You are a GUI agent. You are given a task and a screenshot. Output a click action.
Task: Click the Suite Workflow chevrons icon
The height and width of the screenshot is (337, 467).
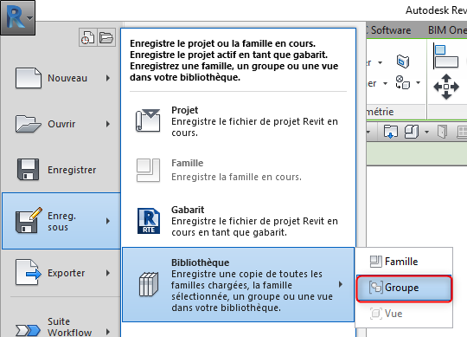28,330
